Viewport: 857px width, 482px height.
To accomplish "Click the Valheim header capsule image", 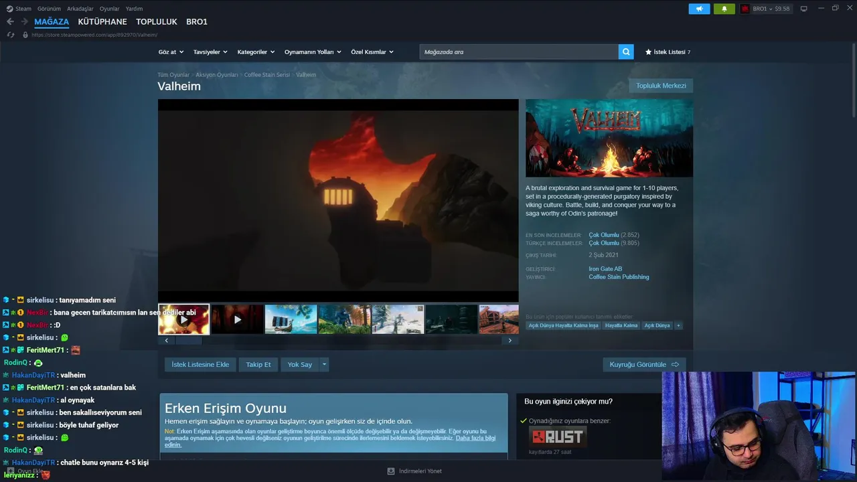I will (x=609, y=138).
